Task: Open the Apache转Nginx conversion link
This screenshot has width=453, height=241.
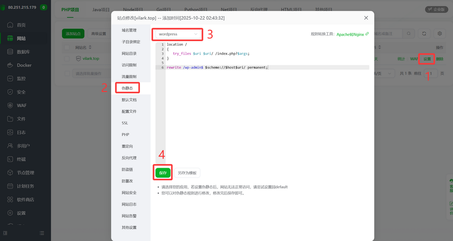Action: [352, 34]
